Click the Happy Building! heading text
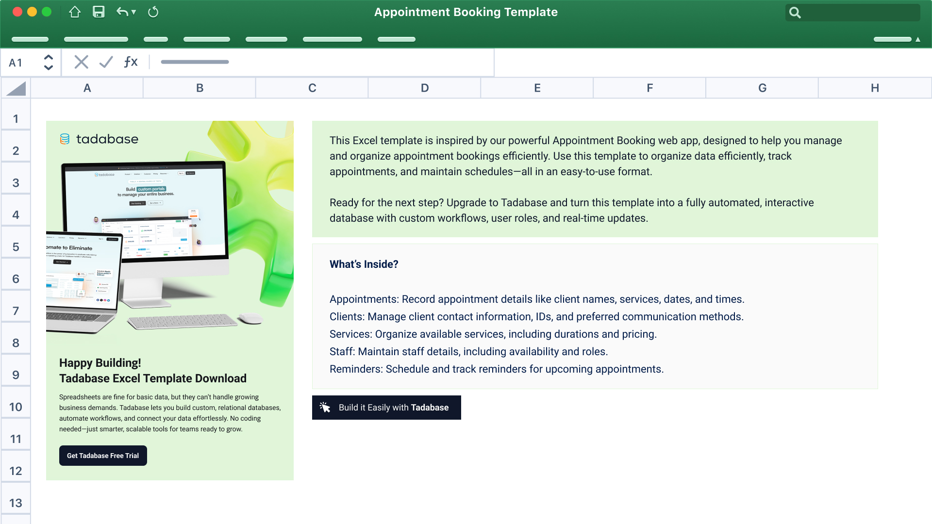This screenshot has width=932, height=524. coord(100,363)
